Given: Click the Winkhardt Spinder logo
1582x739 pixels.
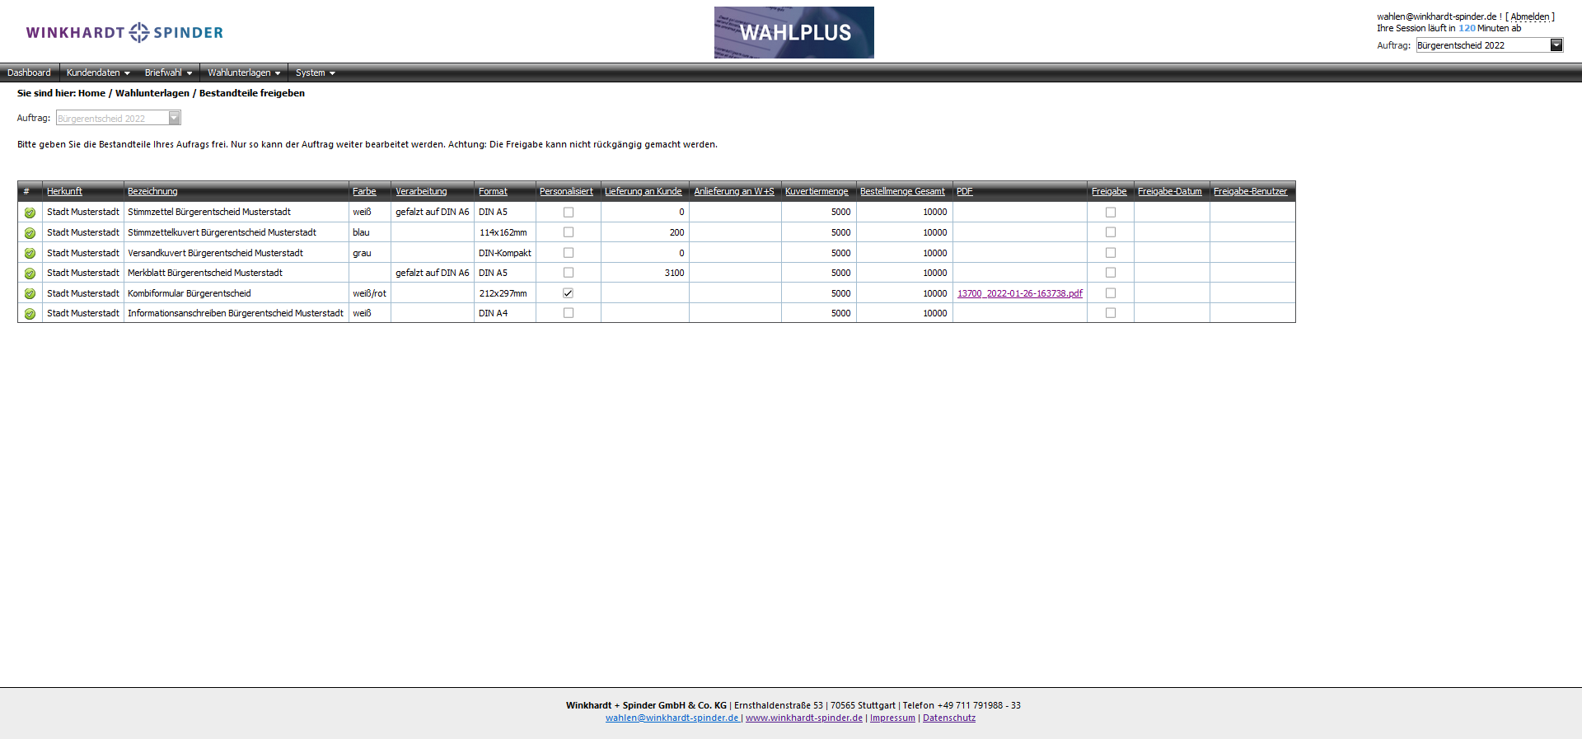Looking at the screenshot, I should click(x=124, y=33).
